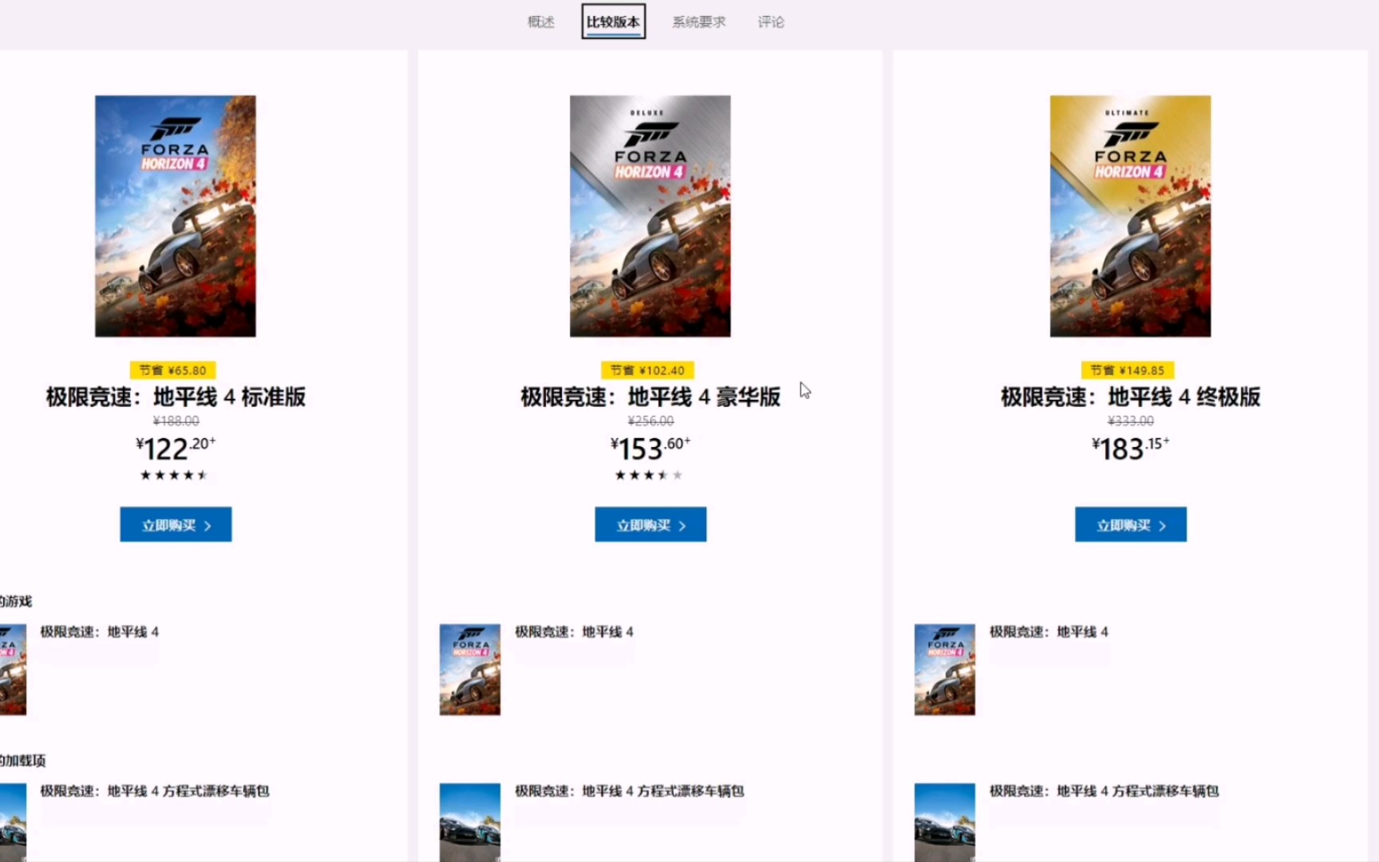
Task: Open the 概述 tab
Action: coord(541,22)
